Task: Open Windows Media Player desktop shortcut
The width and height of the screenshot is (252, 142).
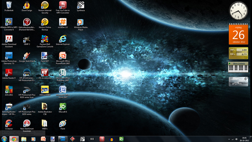Action: [x=81, y=24]
